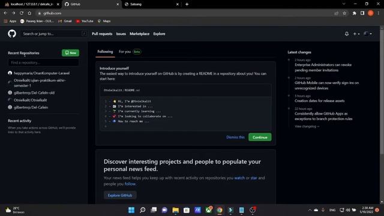Reload the current page
Viewport: 384px width, 216px height.
(x=22, y=13)
